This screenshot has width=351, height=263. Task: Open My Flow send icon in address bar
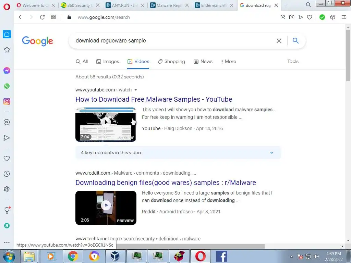pos(301,17)
